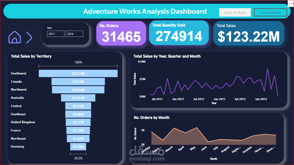Click the Jan 2013 axis label
The image size is (294, 165).
tap(220, 99)
